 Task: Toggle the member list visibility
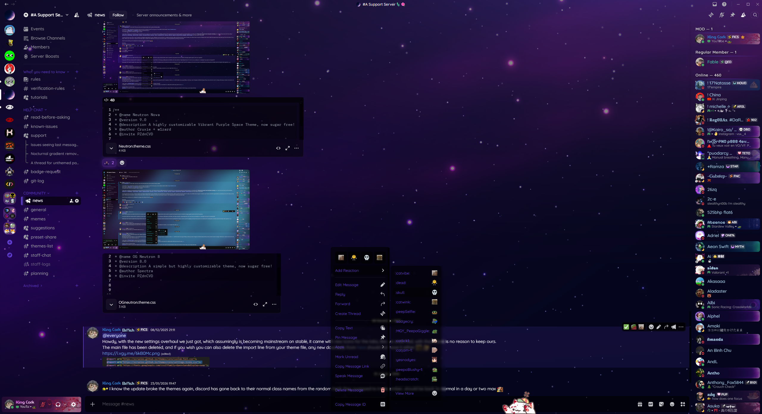[743, 15]
